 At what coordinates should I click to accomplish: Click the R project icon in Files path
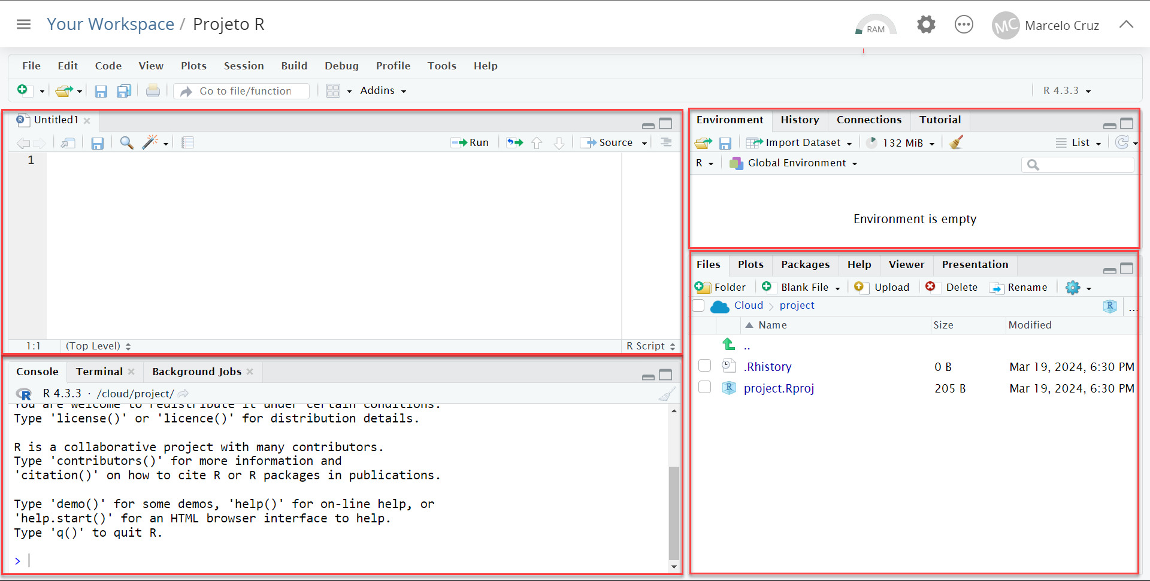pos(1110,306)
